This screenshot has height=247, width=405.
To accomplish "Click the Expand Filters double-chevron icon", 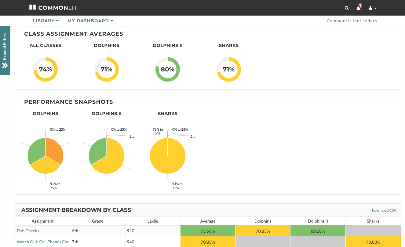I will pyautogui.click(x=5, y=65).
